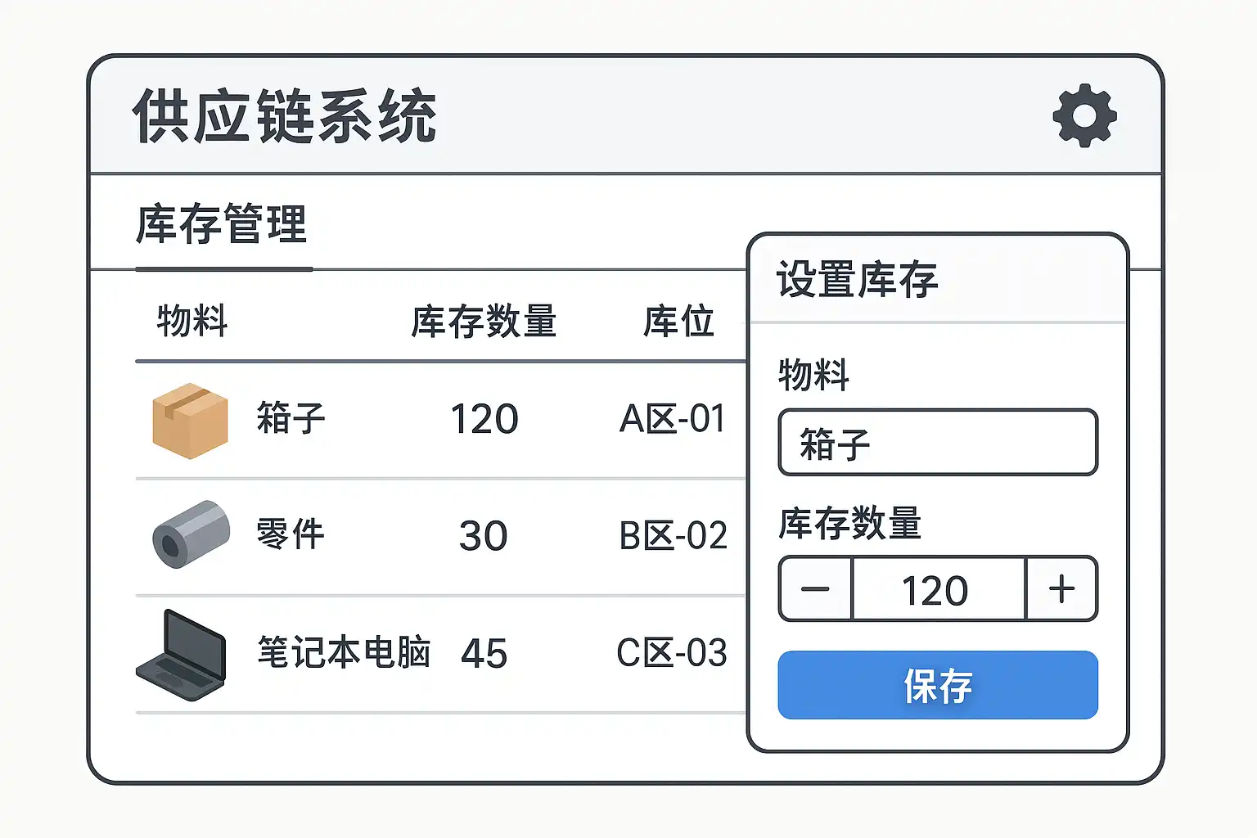The width and height of the screenshot is (1257, 838).
Task: Switch to the 库存管理 tab
Action: coord(222,225)
